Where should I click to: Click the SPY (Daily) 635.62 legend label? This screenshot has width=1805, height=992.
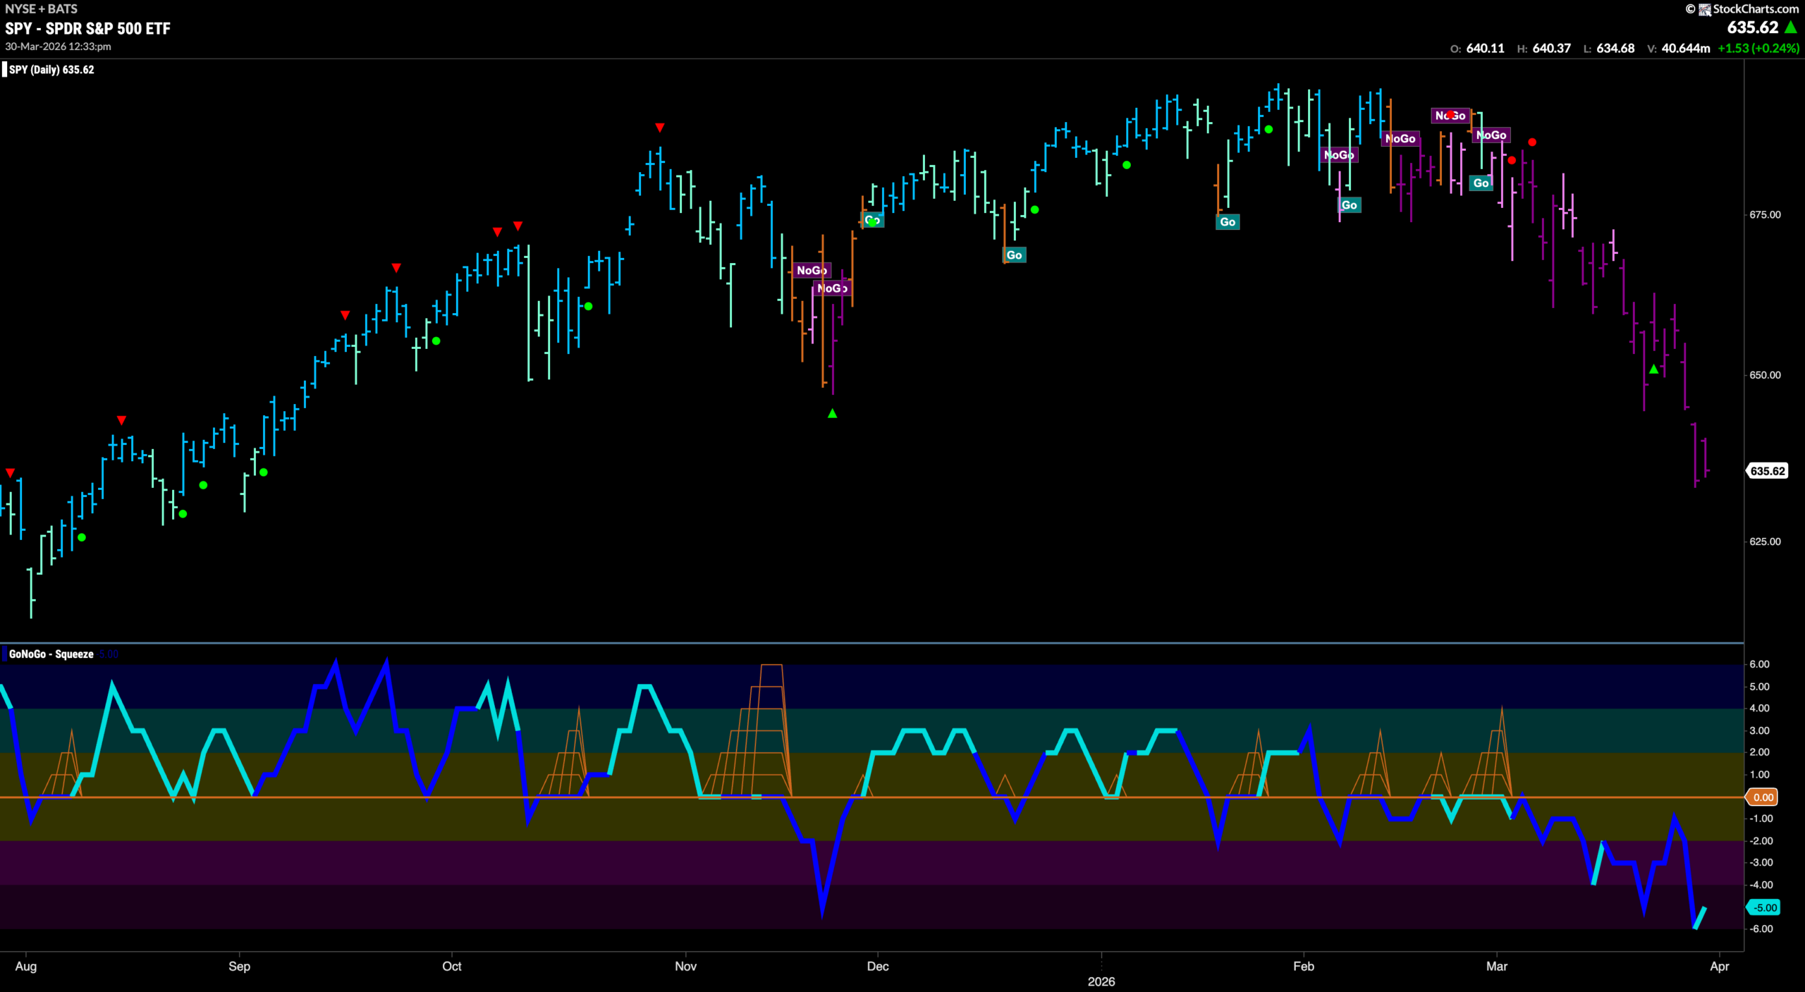(51, 69)
